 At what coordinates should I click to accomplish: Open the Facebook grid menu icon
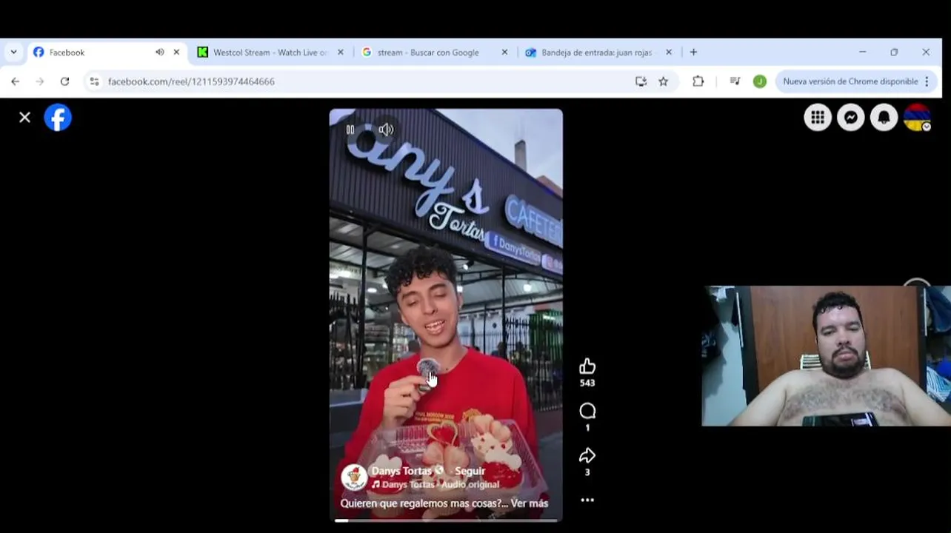[x=818, y=117]
